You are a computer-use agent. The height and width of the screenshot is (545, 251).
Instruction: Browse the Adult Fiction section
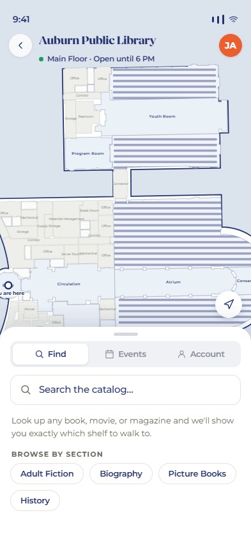coord(47,474)
